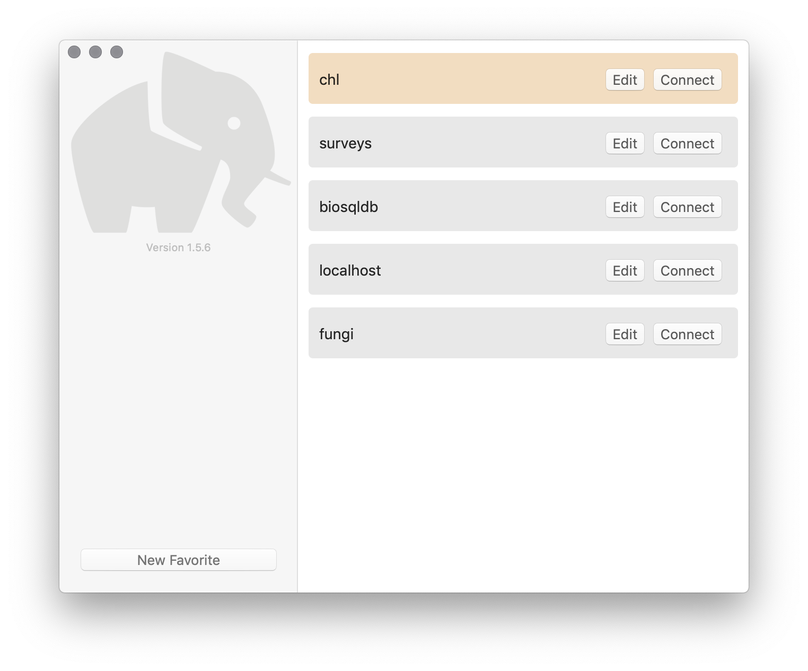Click the Version 1.5.6 label

tap(178, 247)
